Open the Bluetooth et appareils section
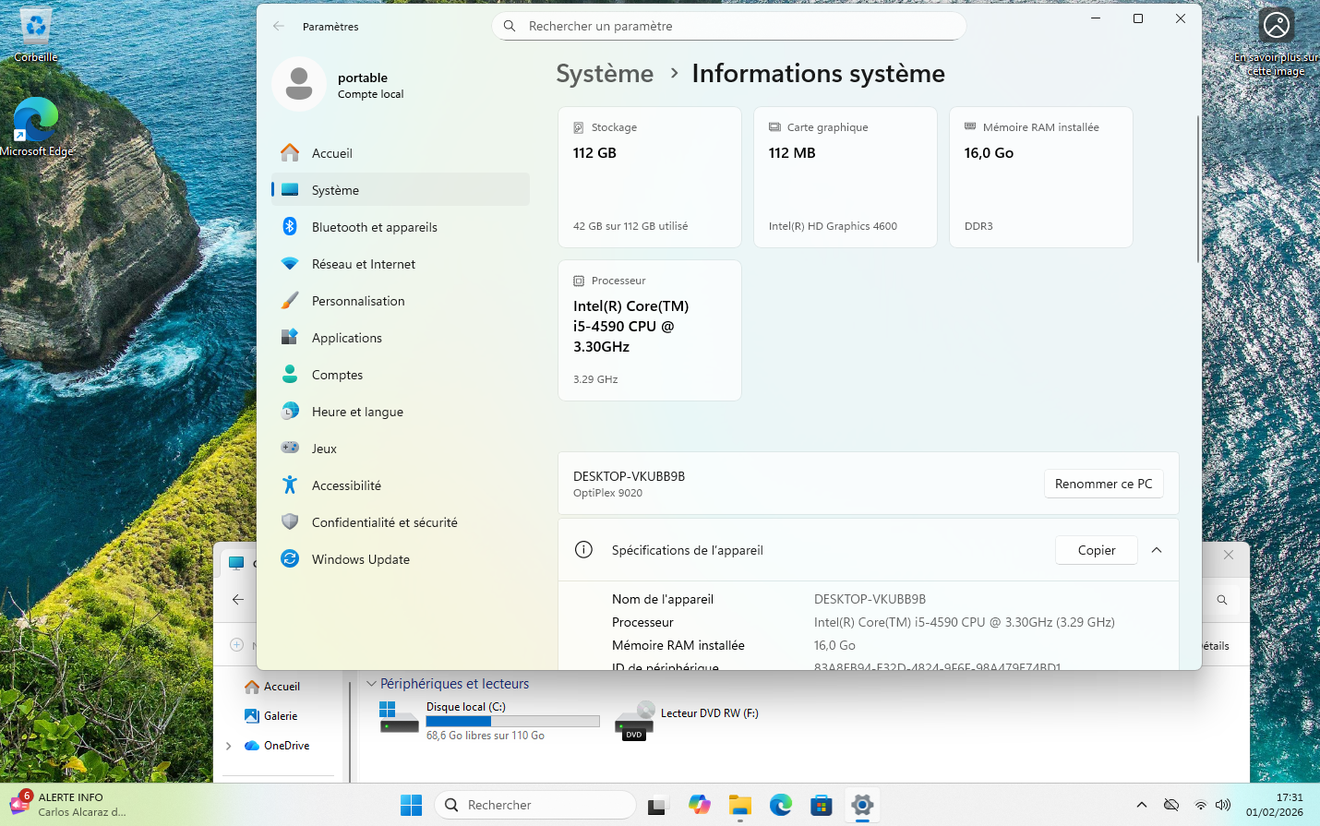 (374, 227)
